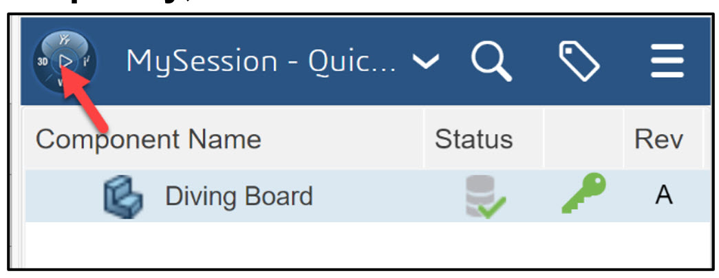Click the compass center play button
The image size is (719, 278).
click(x=65, y=63)
